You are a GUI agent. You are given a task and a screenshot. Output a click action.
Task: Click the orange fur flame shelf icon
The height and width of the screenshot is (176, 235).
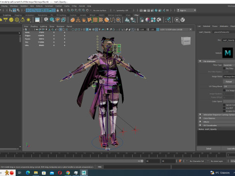click(84, 20)
